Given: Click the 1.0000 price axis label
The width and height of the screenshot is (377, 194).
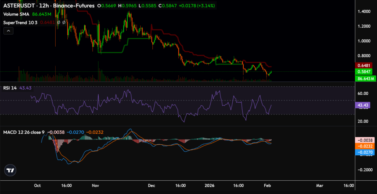Looking at the screenshot, I should [364, 41].
